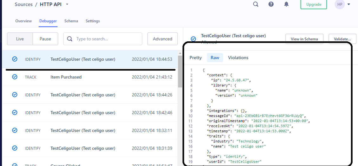Click timestamp 2022/01/04 21:43:12
This screenshot has width=358, height=166.
(x=152, y=77)
